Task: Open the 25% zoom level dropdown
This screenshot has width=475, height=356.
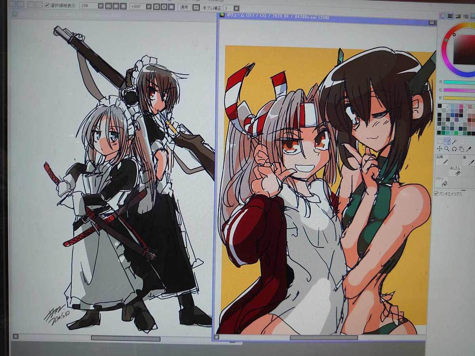Action: point(100,6)
